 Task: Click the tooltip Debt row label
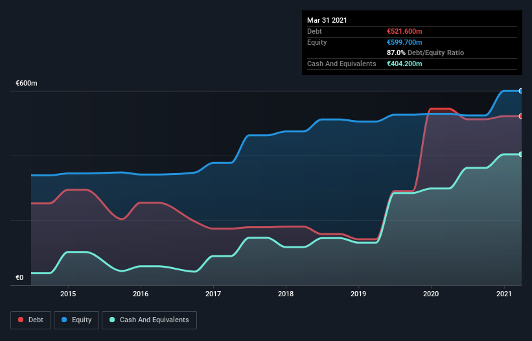(x=314, y=31)
